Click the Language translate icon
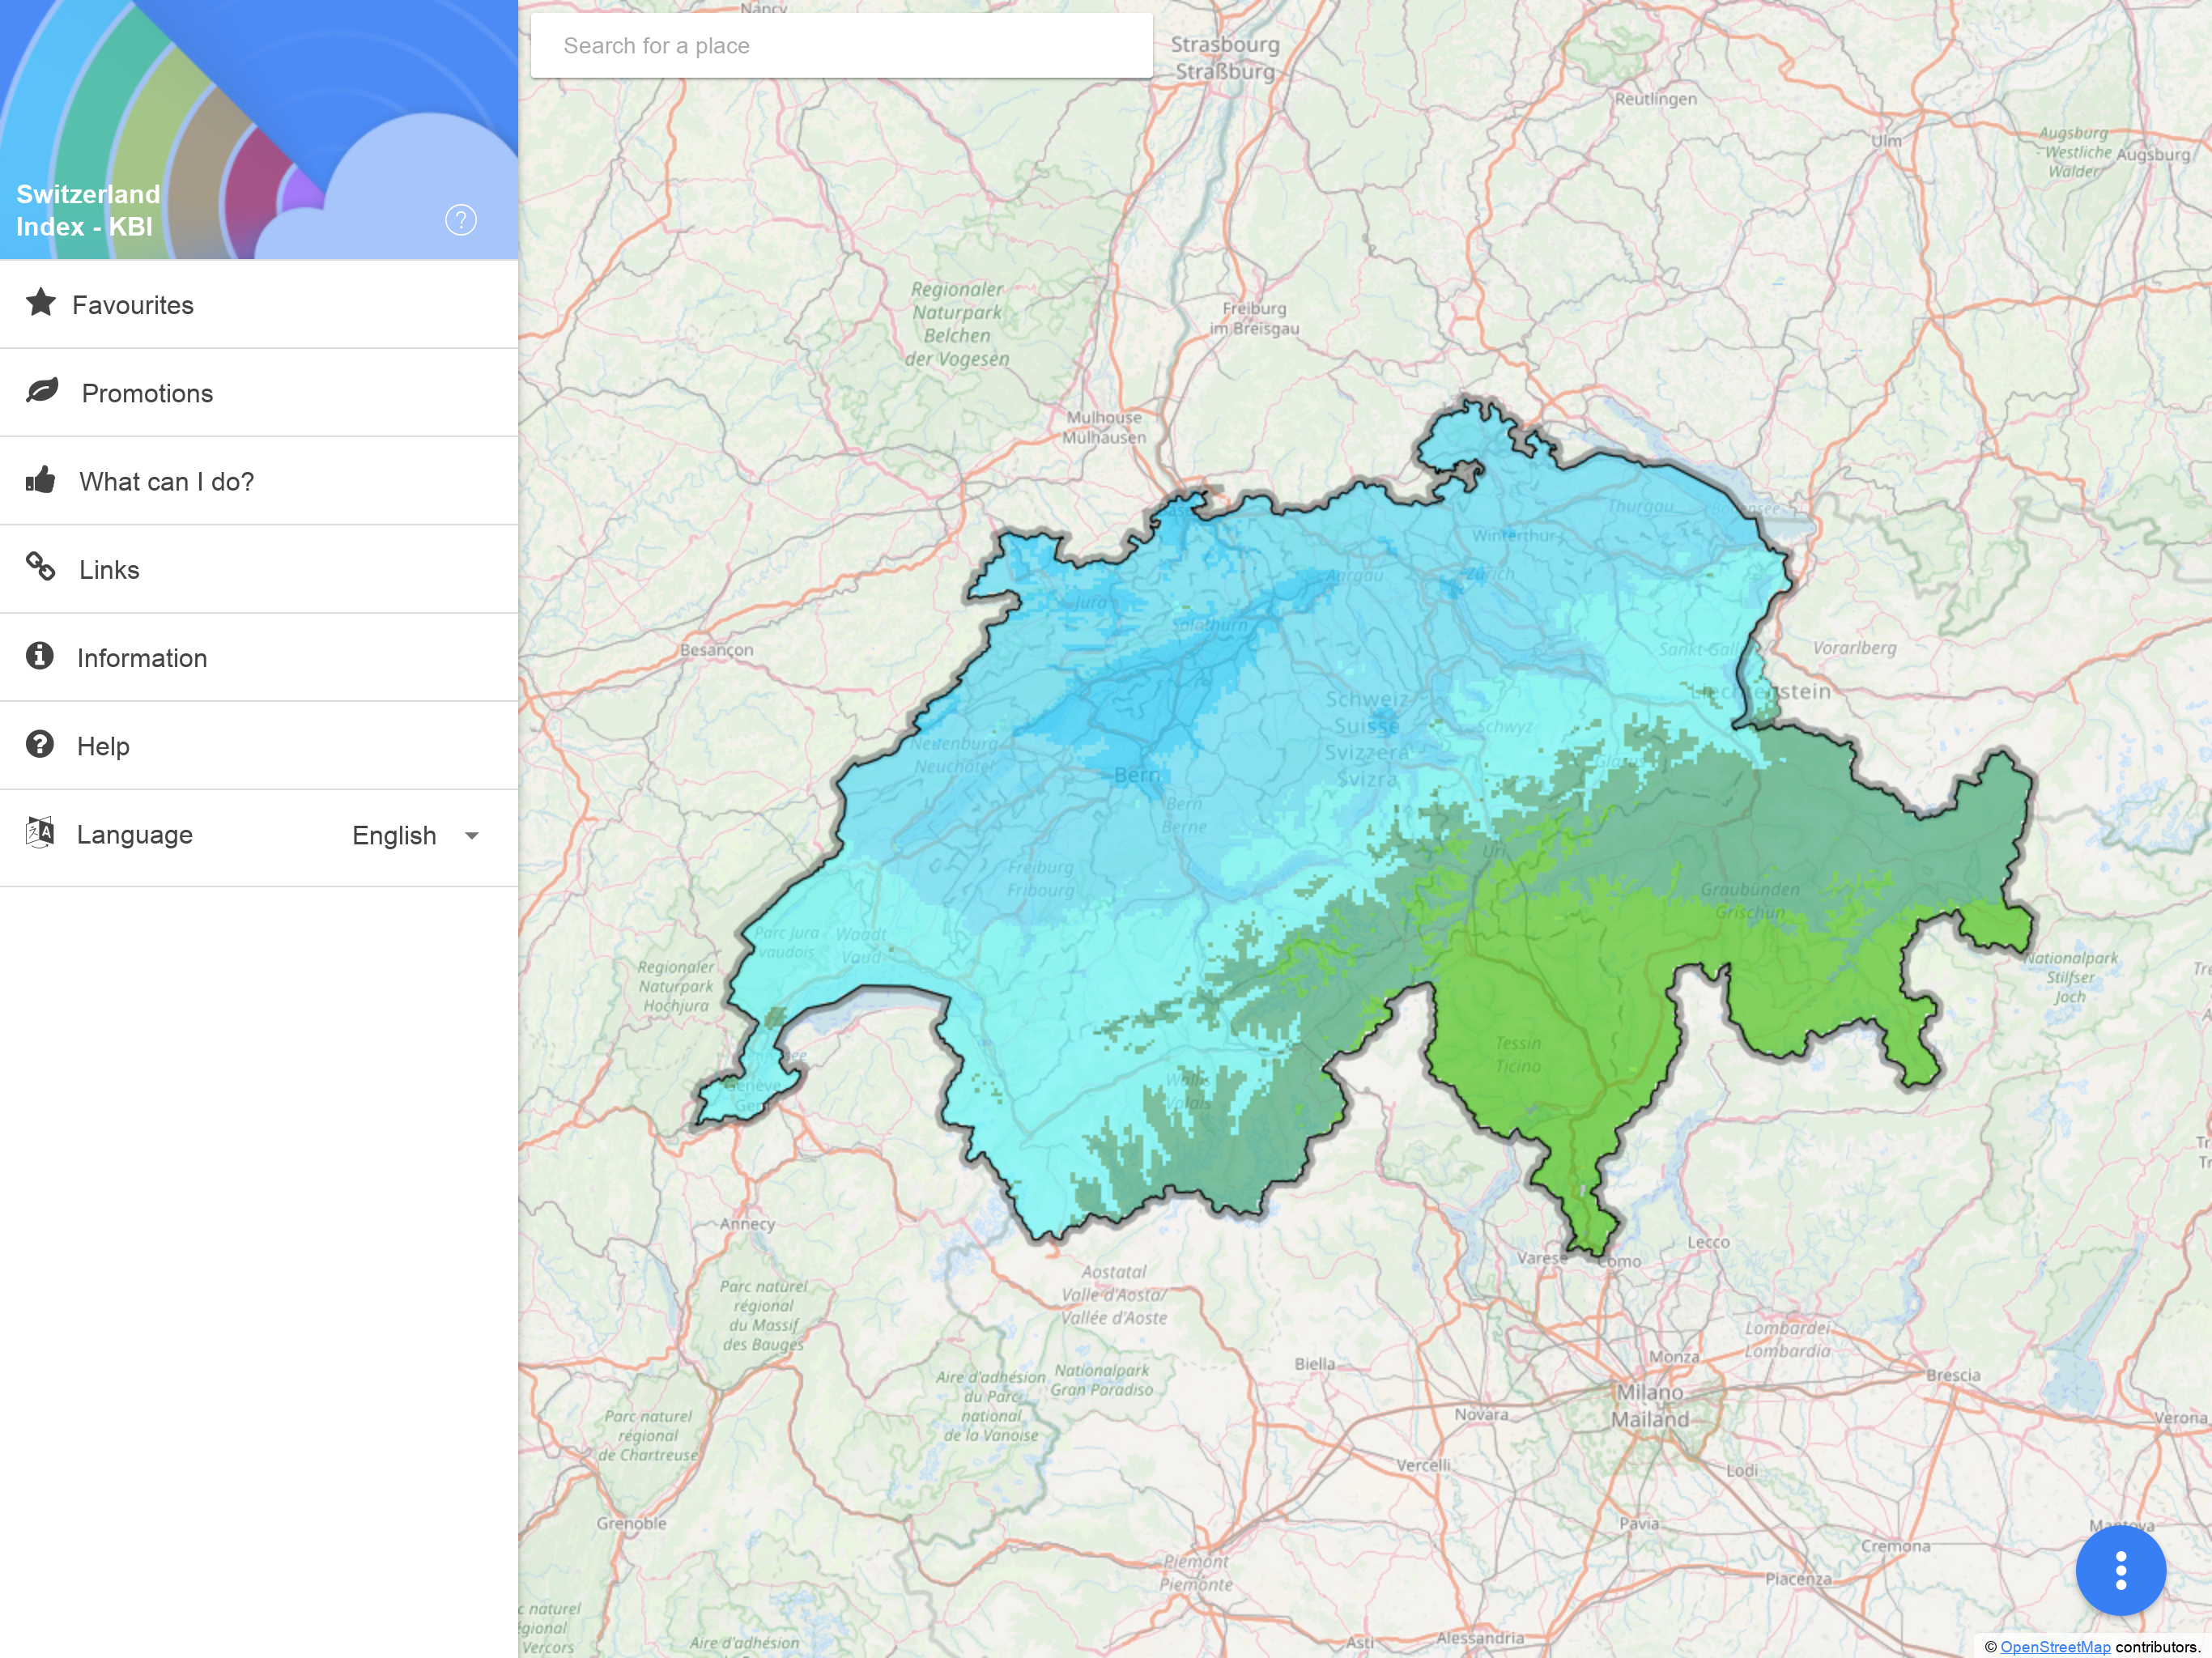The width and height of the screenshot is (2212, 1658). coord(40,832)
